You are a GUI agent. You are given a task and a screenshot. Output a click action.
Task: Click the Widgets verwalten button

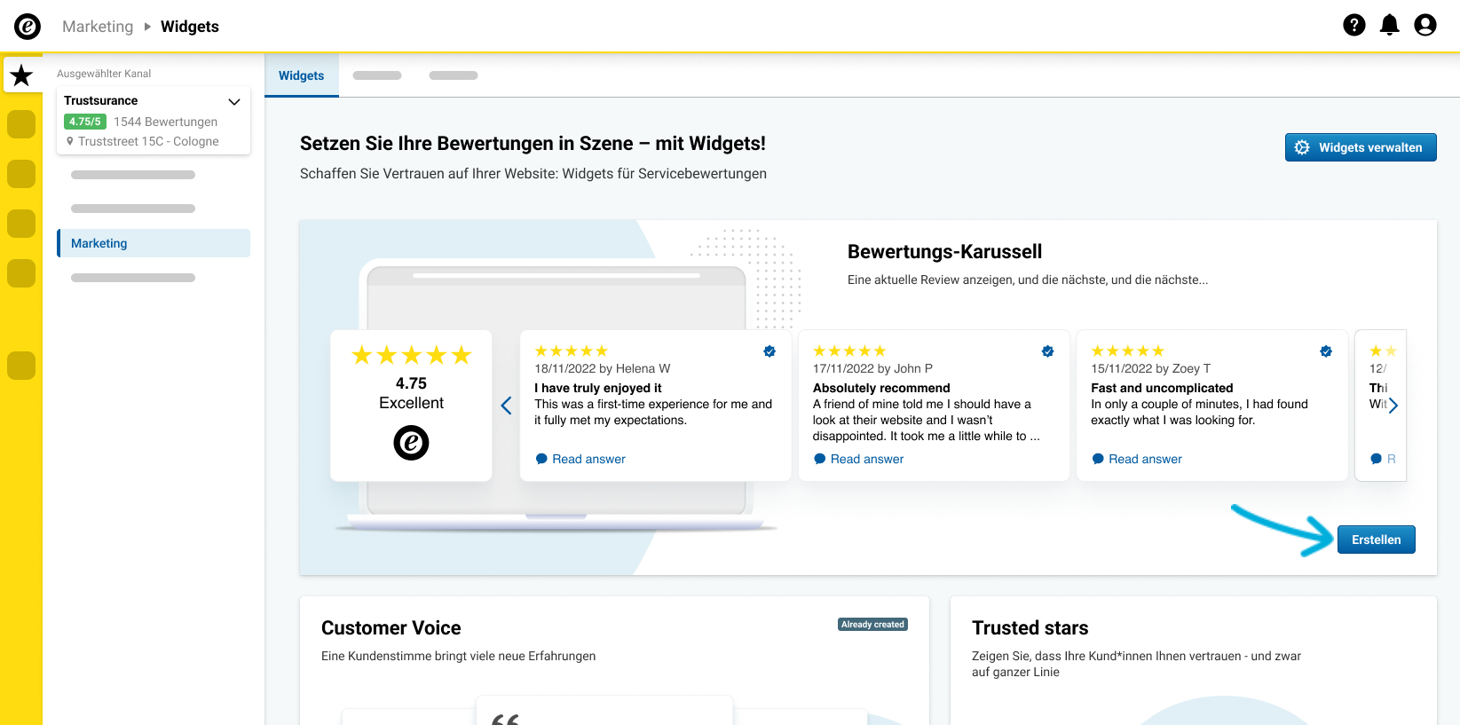1361,147
